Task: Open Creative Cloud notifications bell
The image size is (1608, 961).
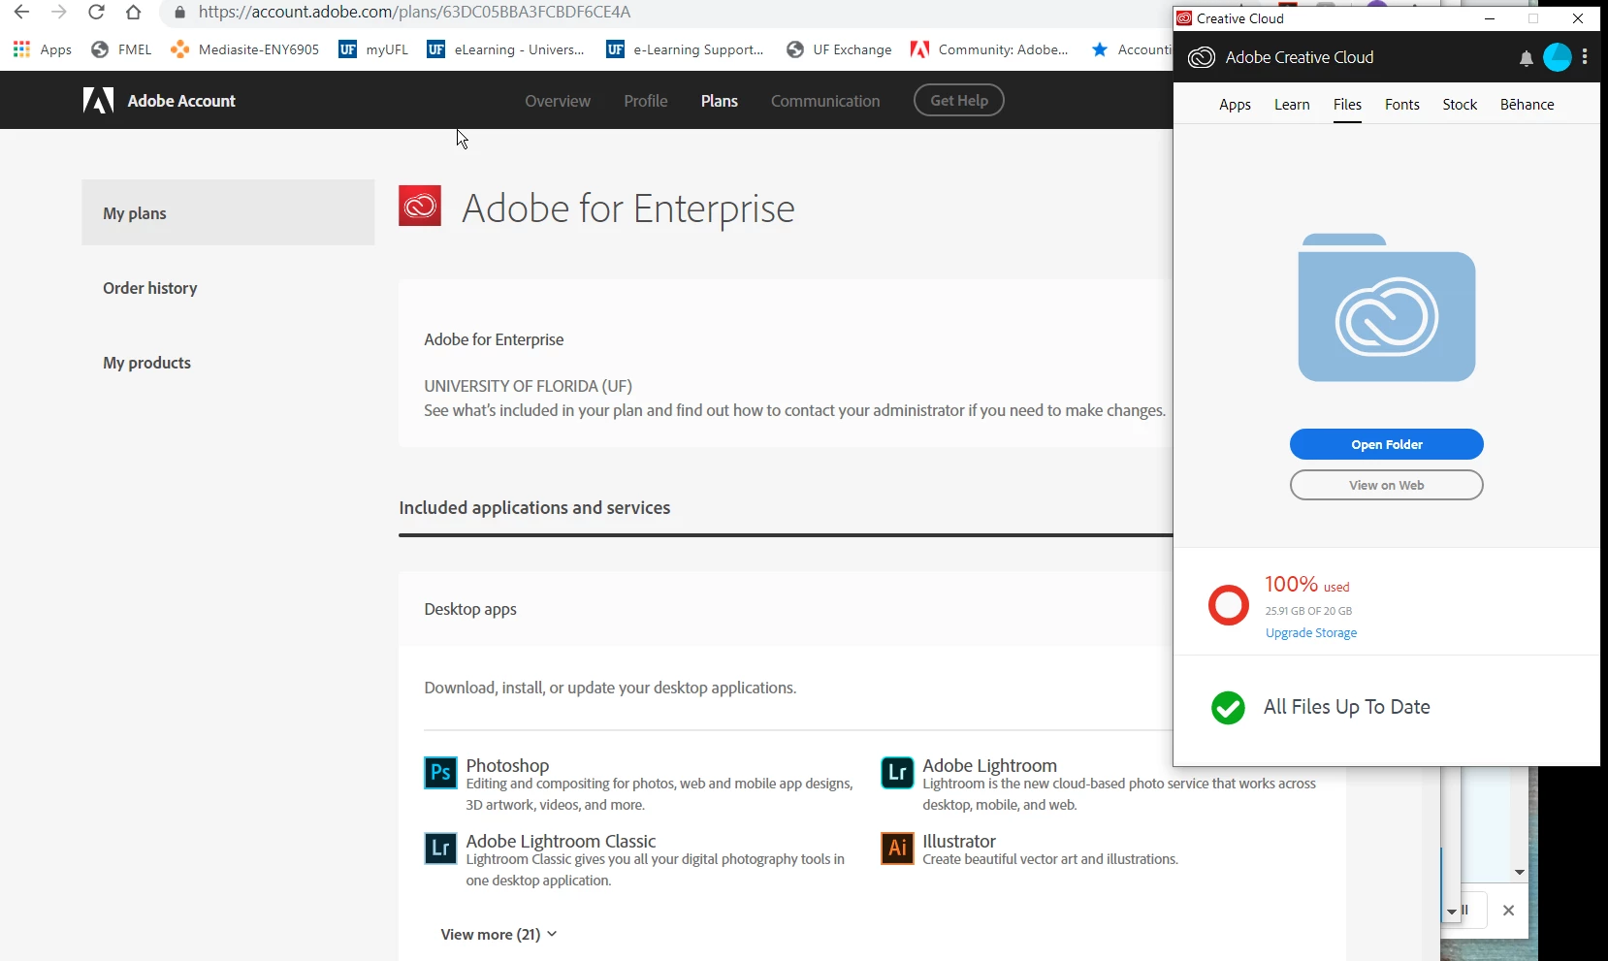Action: pos(1527,58)
